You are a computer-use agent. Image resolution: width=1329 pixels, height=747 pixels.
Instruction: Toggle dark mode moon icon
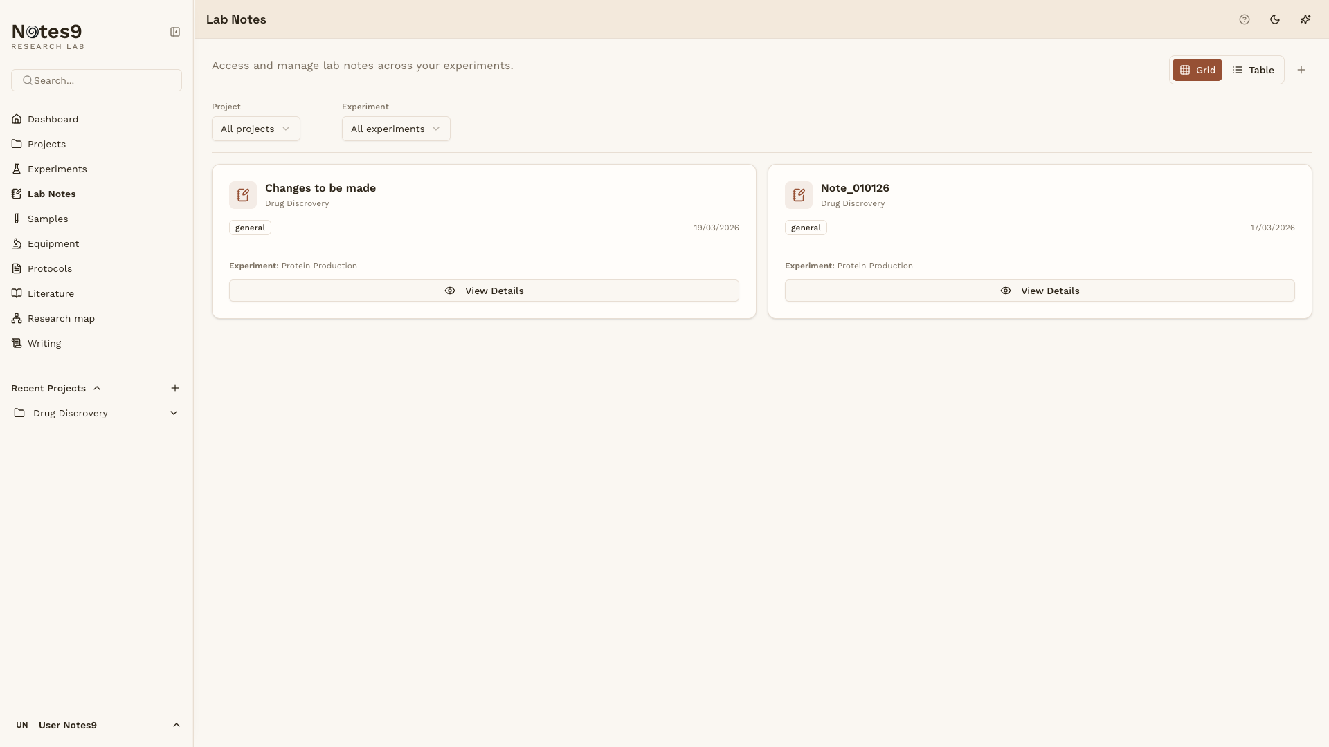(x=1275, y=19)
